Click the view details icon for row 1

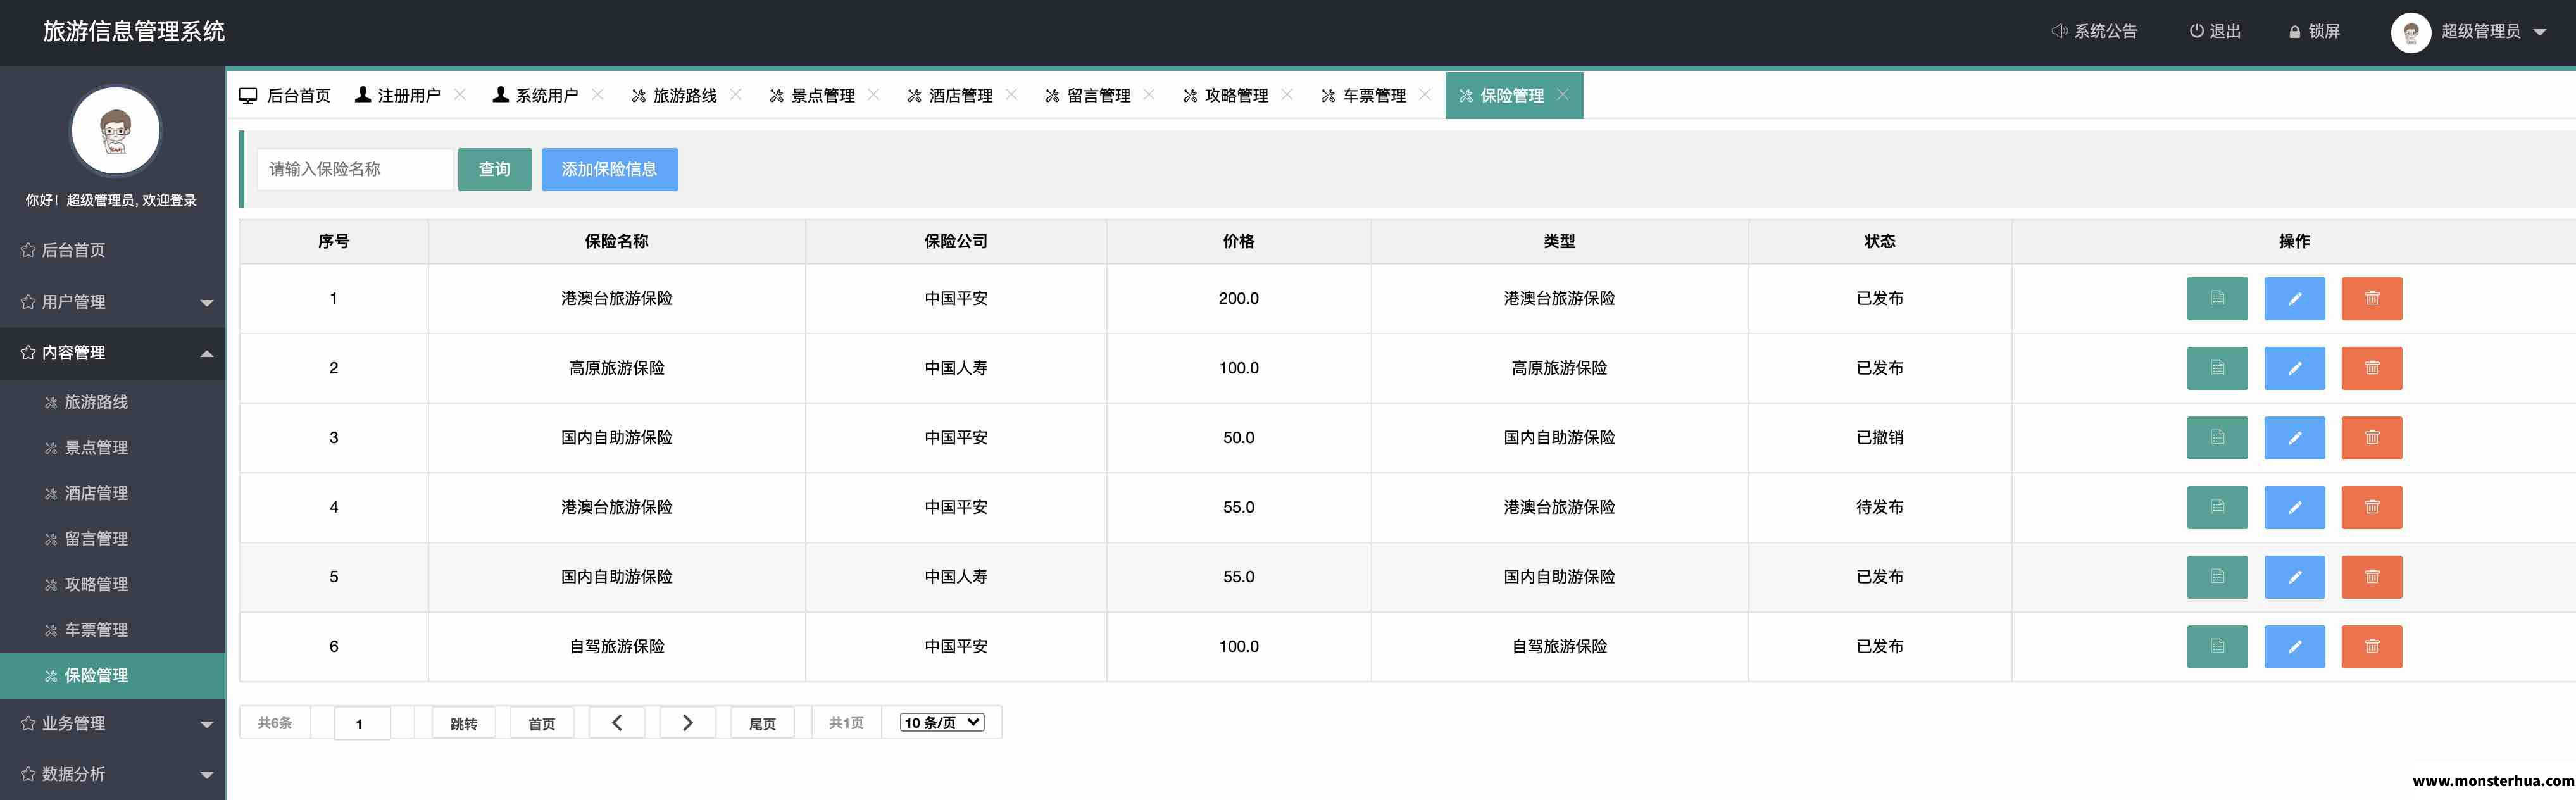coord(2217,298)
